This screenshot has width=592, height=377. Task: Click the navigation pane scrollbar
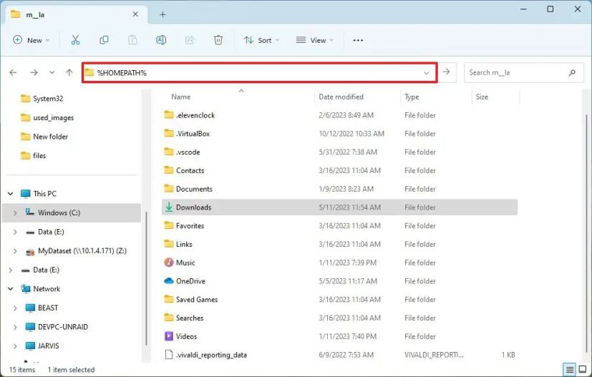(146, 278)
